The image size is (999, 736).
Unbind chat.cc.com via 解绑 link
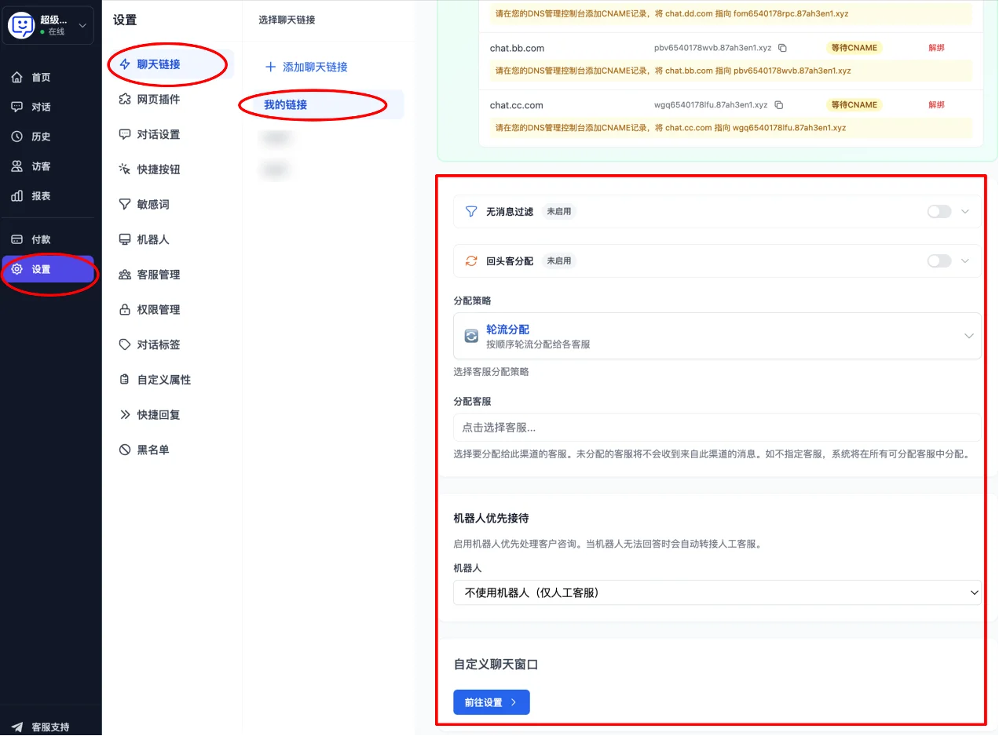(x=936, y=104)
